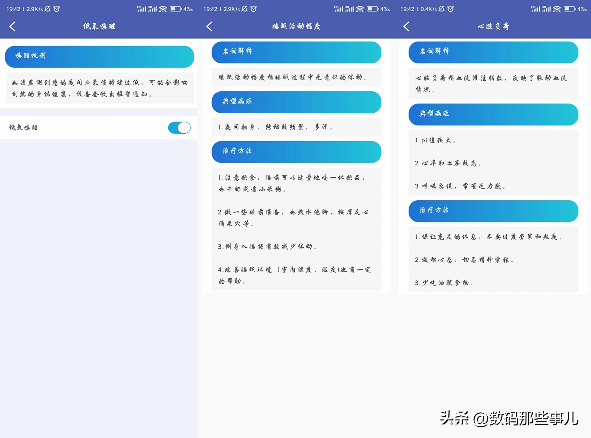The height and width of the screenshot is (438, 591).
Task: Tap the 治疗方法 banner on sleep activity page
Action: click(x=295, y=152)
